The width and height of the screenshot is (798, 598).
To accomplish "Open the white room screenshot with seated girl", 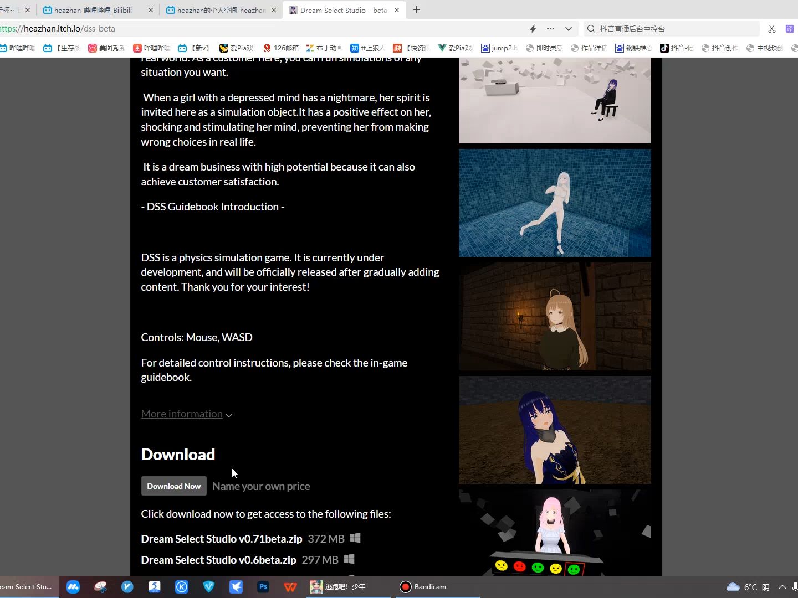I will coord(555,101).
